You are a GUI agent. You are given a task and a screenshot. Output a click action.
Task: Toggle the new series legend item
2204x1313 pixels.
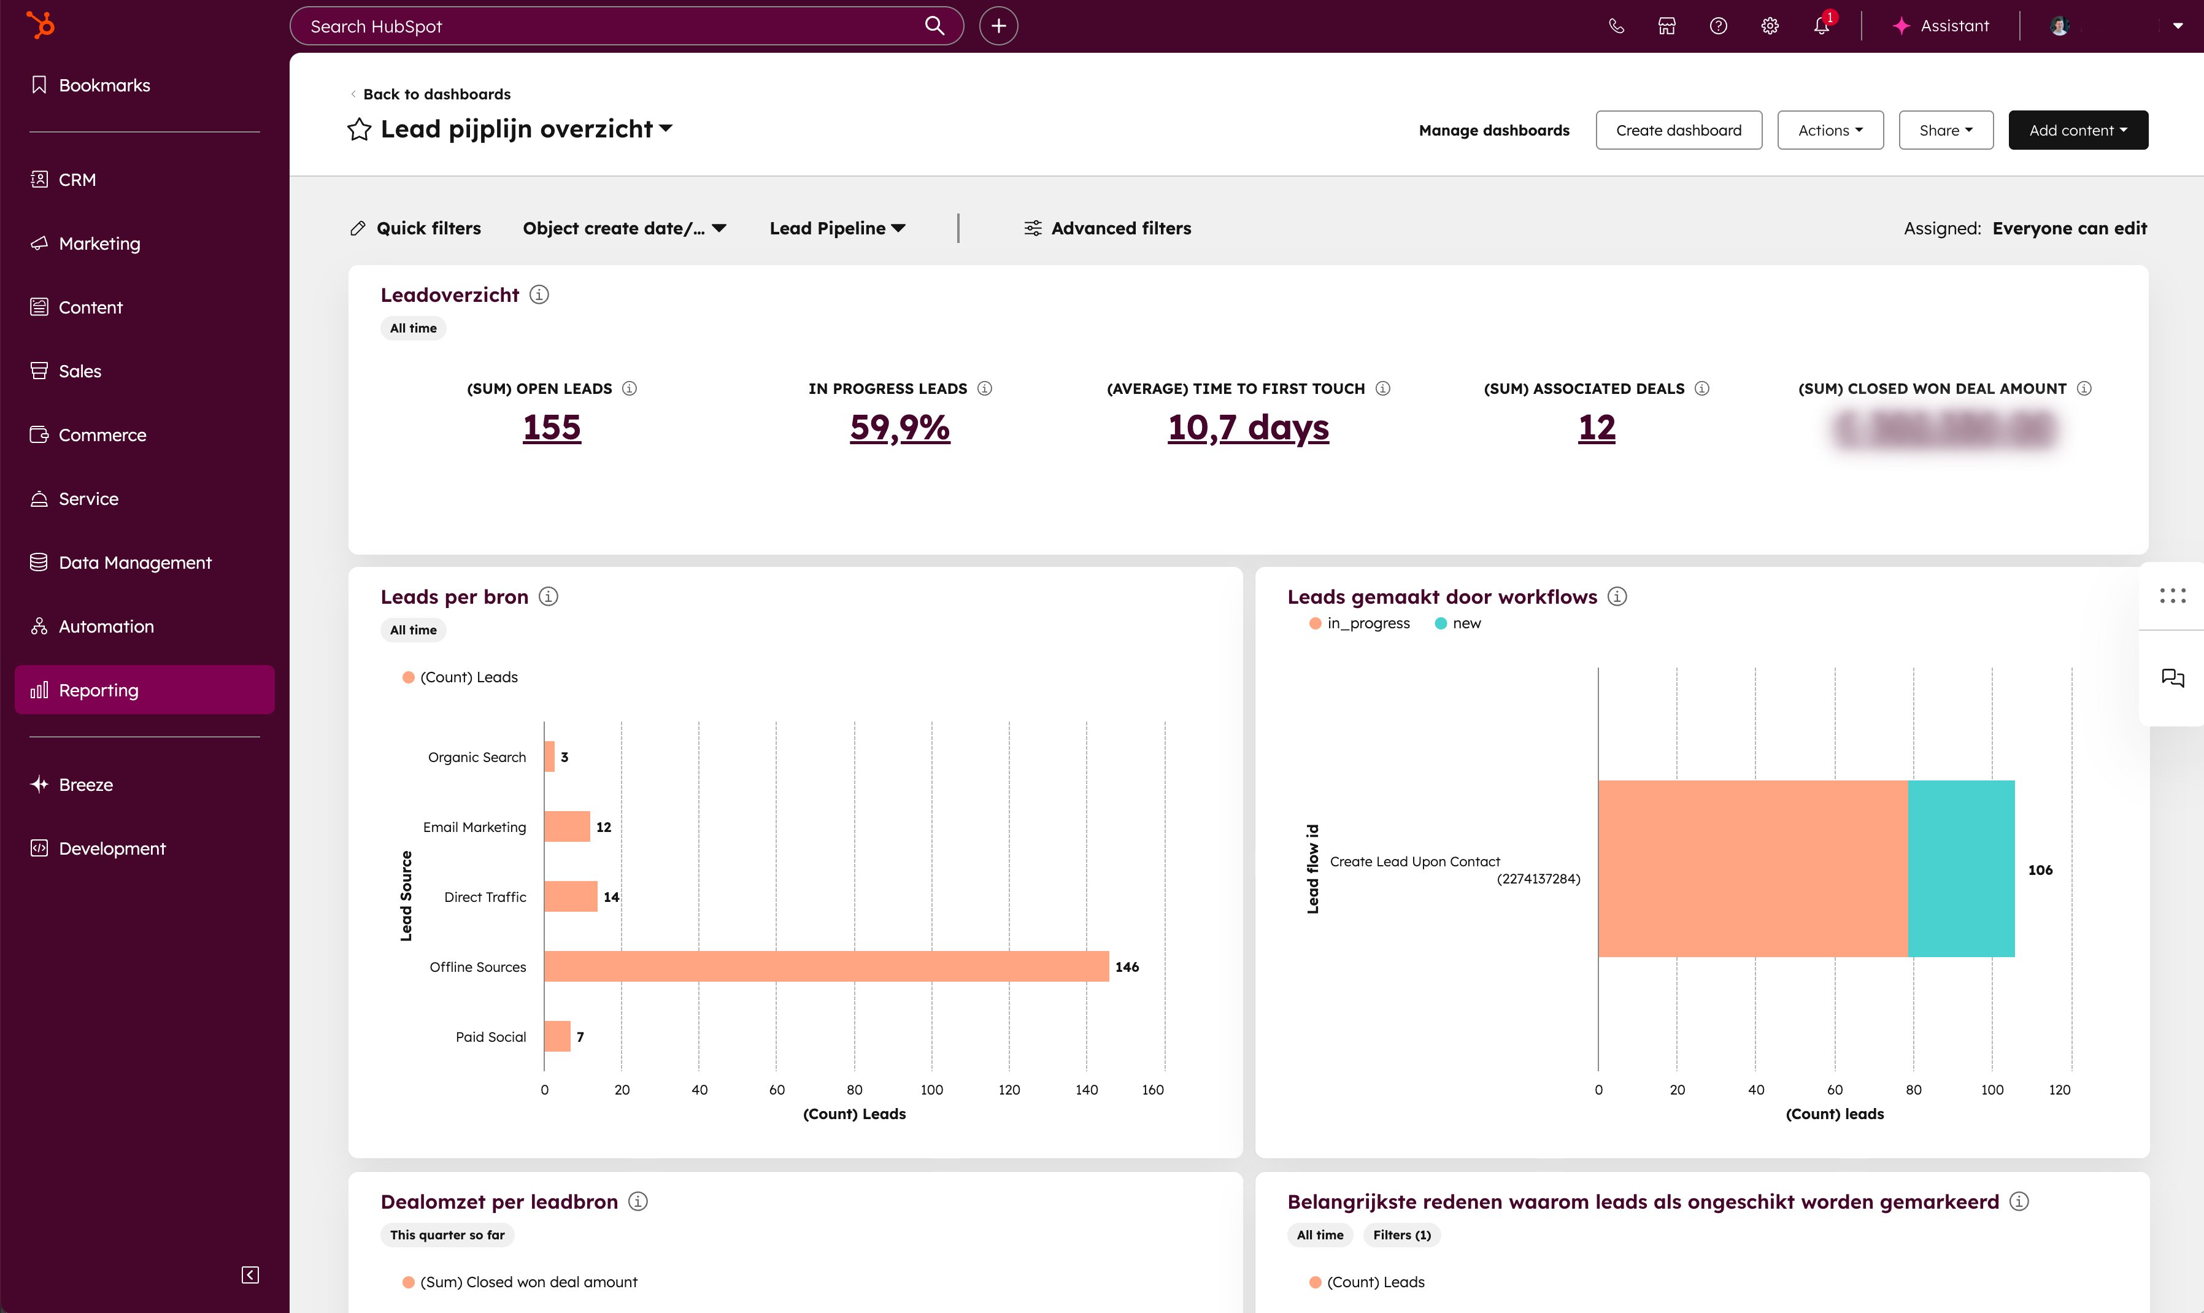(1457, 623)
